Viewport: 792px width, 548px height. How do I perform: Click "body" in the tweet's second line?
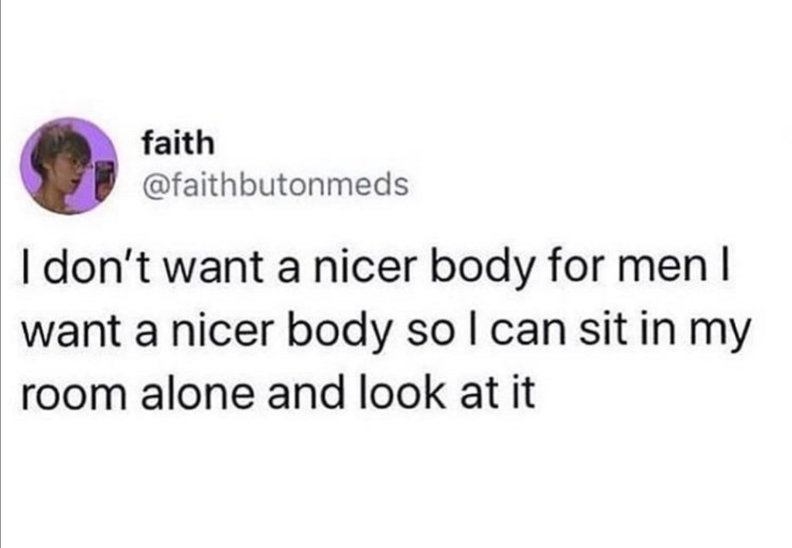click(x=340, y=331)
